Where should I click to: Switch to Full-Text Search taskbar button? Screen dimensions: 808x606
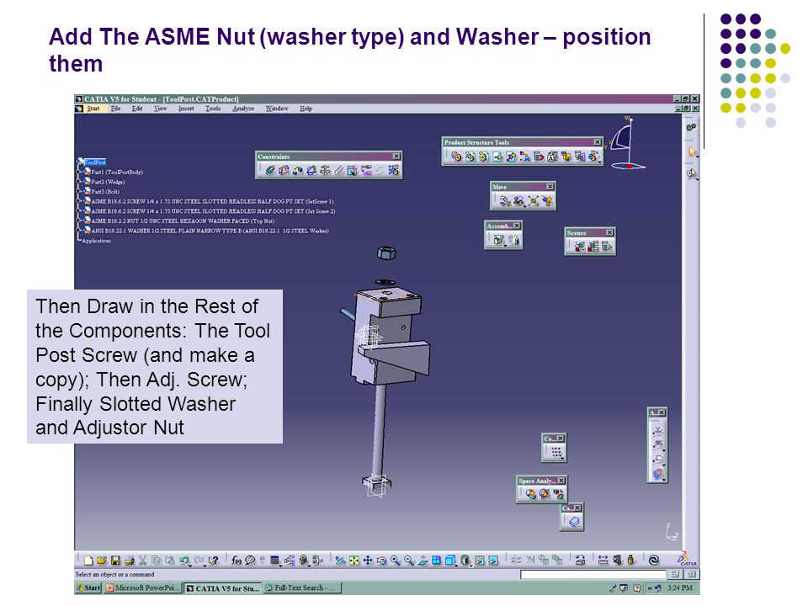(302, 588)
